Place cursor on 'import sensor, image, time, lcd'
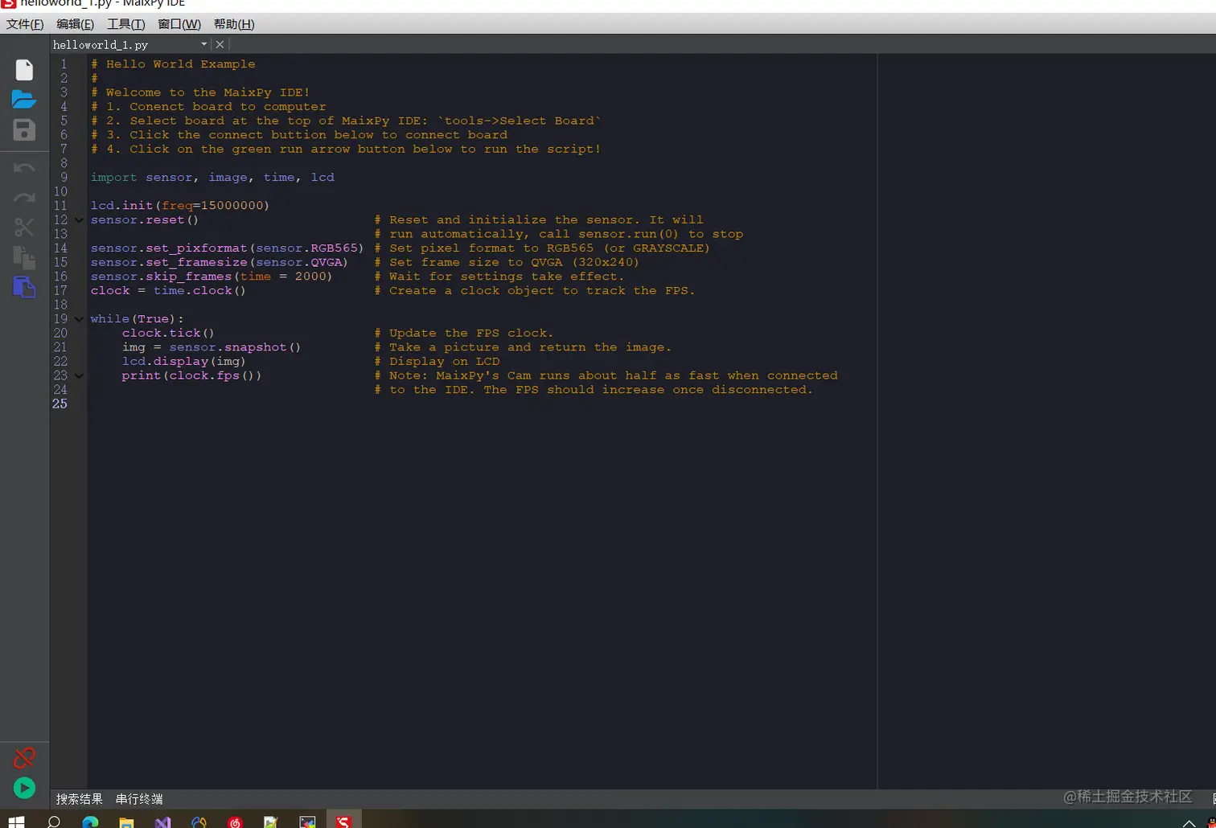1216x828 pixels. pos(212,178)
